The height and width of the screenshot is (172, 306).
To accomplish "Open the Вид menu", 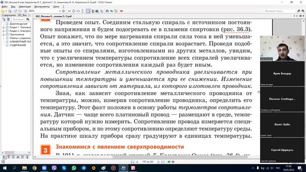I will (x=13, y=7).
